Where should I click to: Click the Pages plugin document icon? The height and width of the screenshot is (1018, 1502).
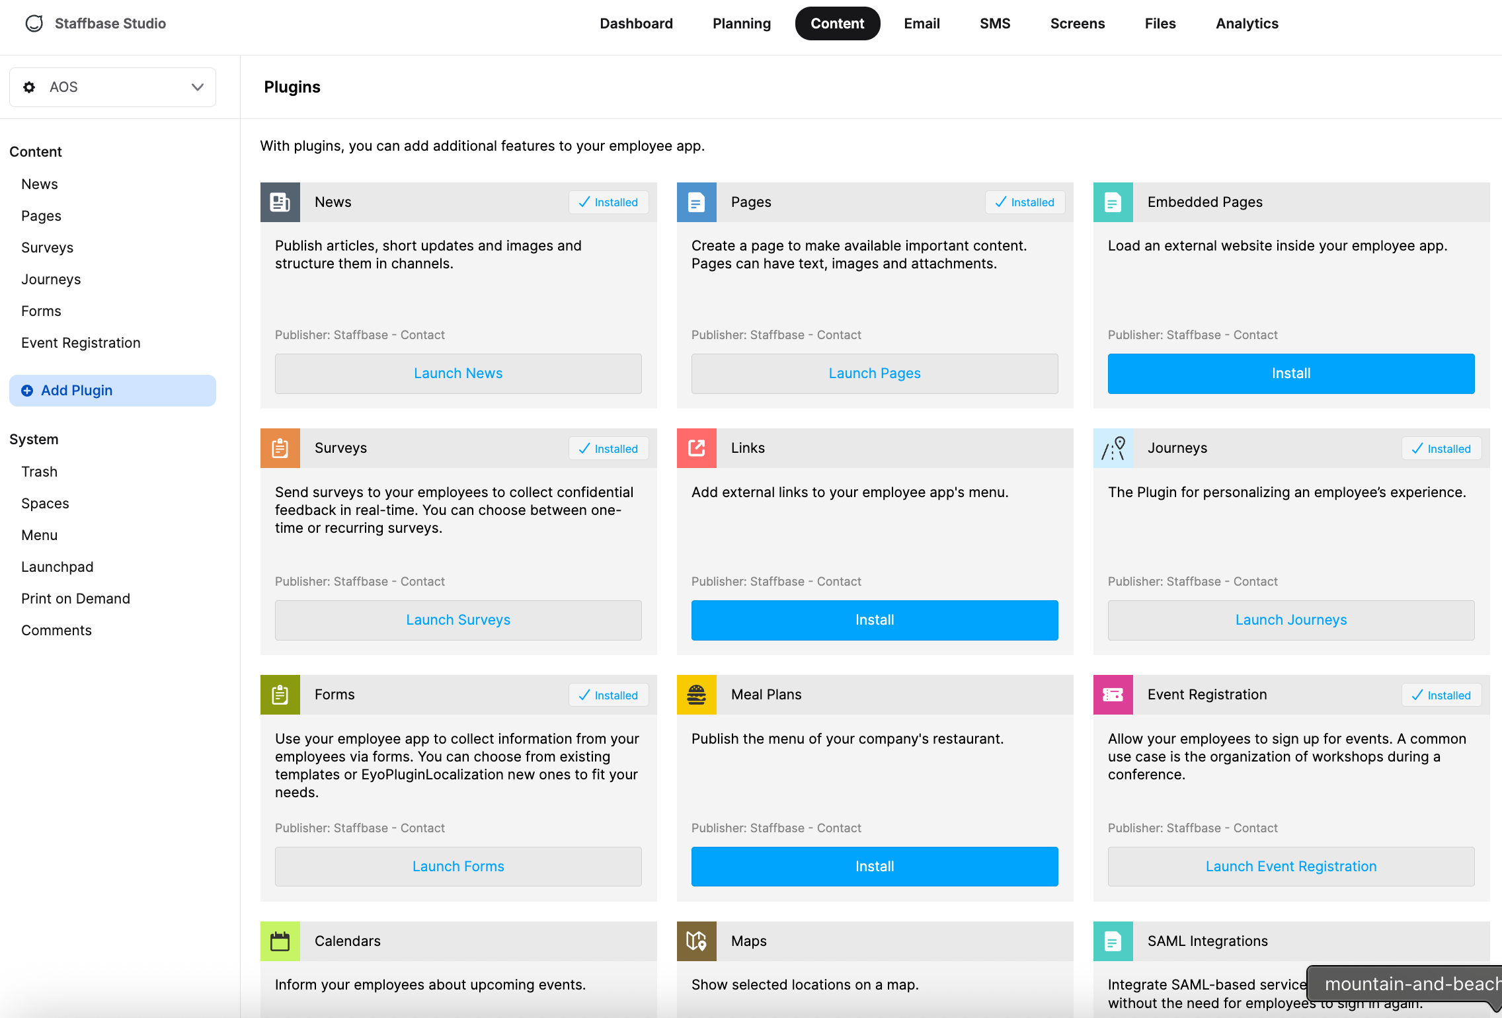(x=697, y=202)
